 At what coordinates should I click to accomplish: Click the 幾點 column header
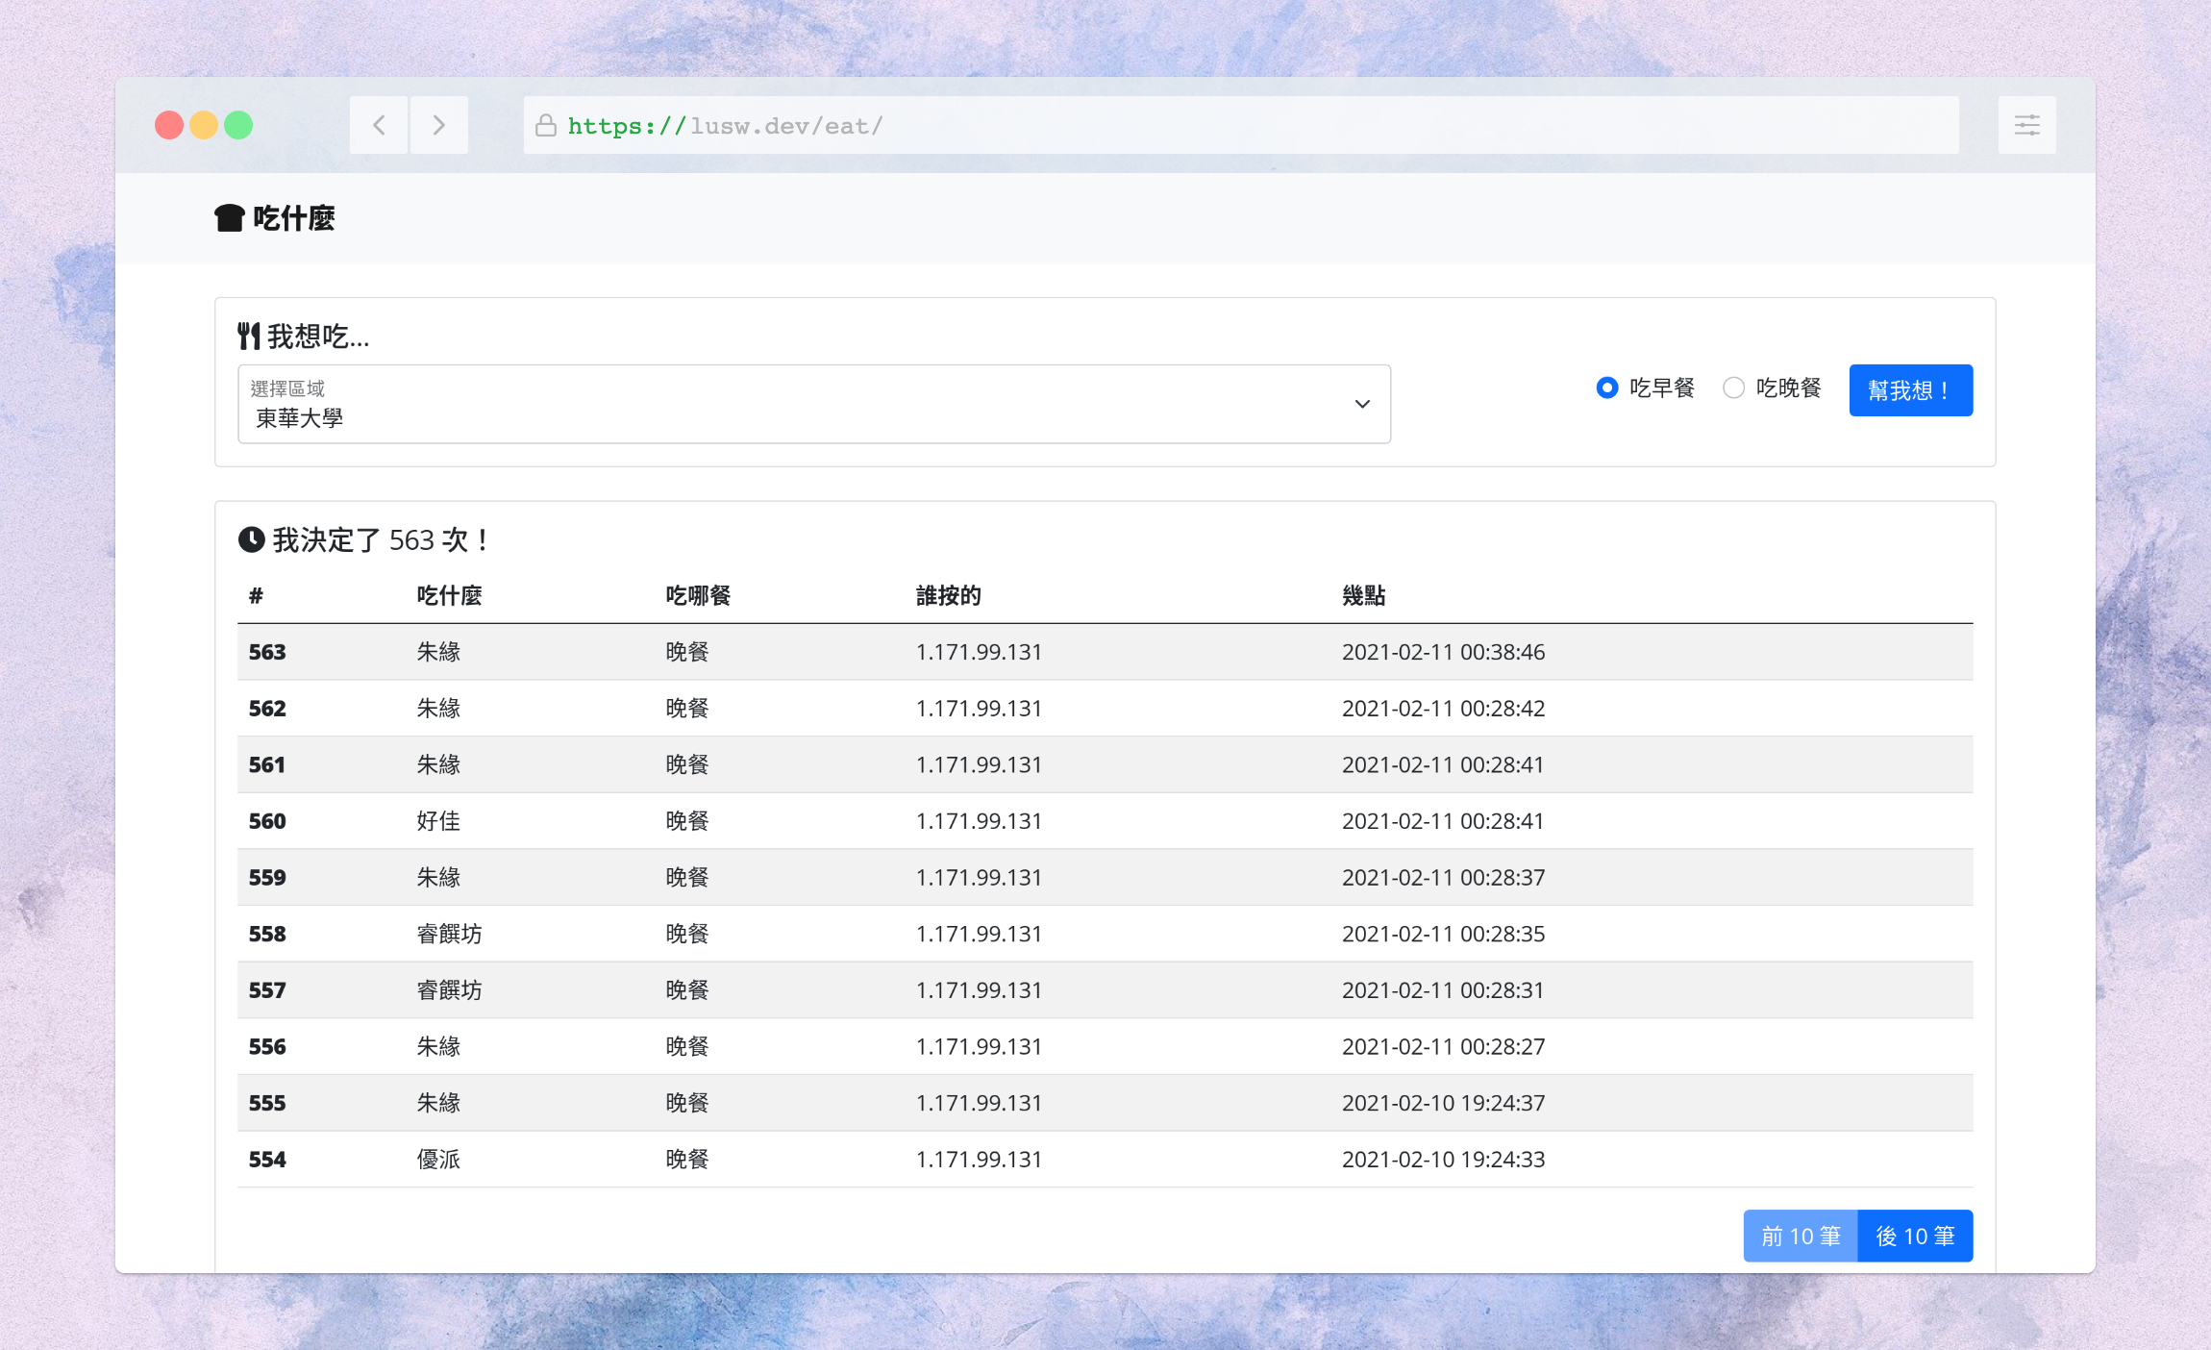tap(1363, 595)
